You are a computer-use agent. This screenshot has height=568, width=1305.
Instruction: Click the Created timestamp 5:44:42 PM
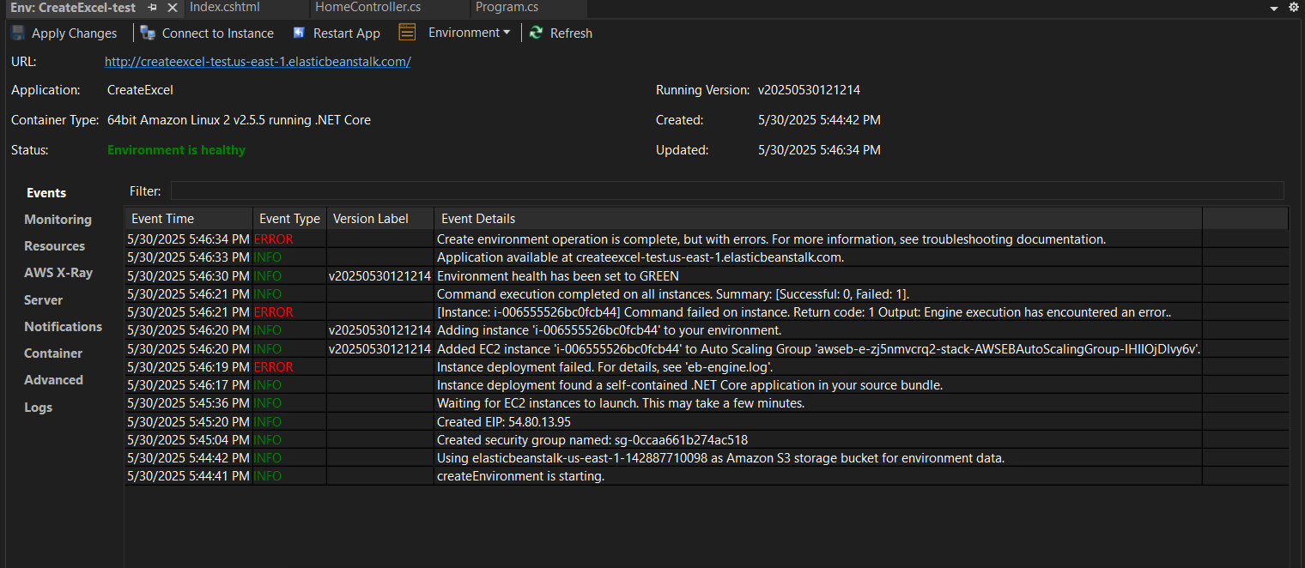tap(819, 120)
